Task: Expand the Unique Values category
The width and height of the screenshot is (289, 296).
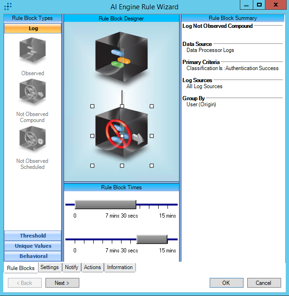Action: [x=33, y=246]
